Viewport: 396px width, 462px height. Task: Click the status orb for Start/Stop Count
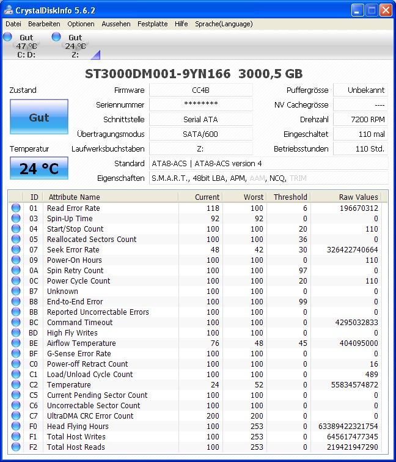(x=16, y=229)
